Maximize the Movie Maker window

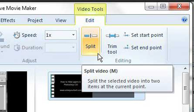coord(163,6)
